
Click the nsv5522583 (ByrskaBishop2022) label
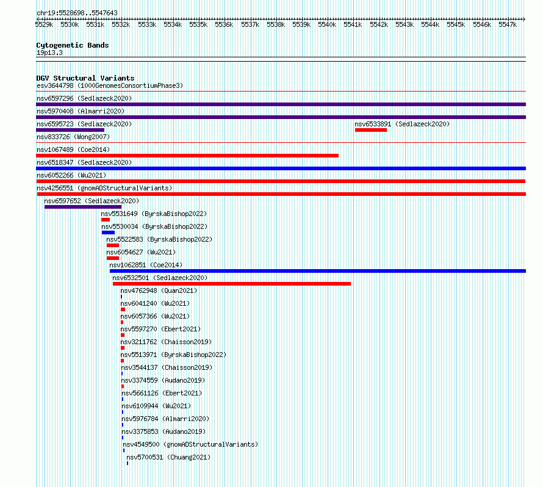(x=159, y=239)
